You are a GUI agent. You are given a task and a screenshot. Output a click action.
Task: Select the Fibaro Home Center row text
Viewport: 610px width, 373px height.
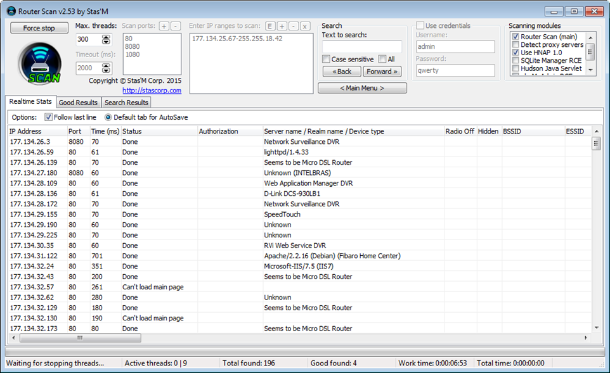332,256
